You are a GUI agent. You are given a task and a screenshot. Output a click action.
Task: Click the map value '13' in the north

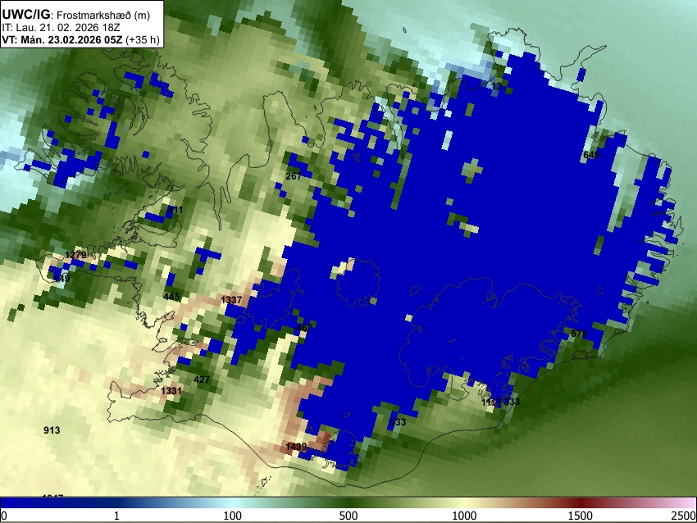pos(497,86)
